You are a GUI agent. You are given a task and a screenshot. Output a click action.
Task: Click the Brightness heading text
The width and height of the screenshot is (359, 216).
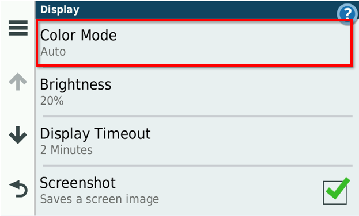pyautogui.click(x=76, y=84)
